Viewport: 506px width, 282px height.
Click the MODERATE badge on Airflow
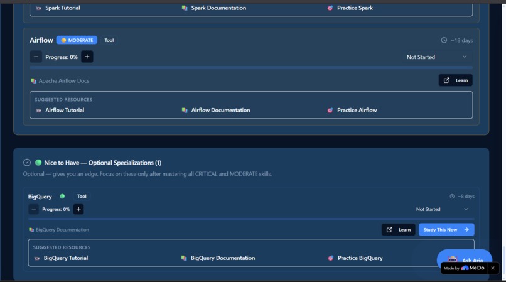tap(77, 40)
